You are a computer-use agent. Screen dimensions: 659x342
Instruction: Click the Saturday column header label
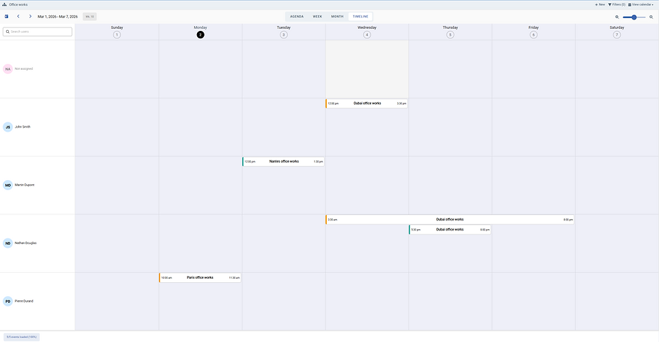617,28
